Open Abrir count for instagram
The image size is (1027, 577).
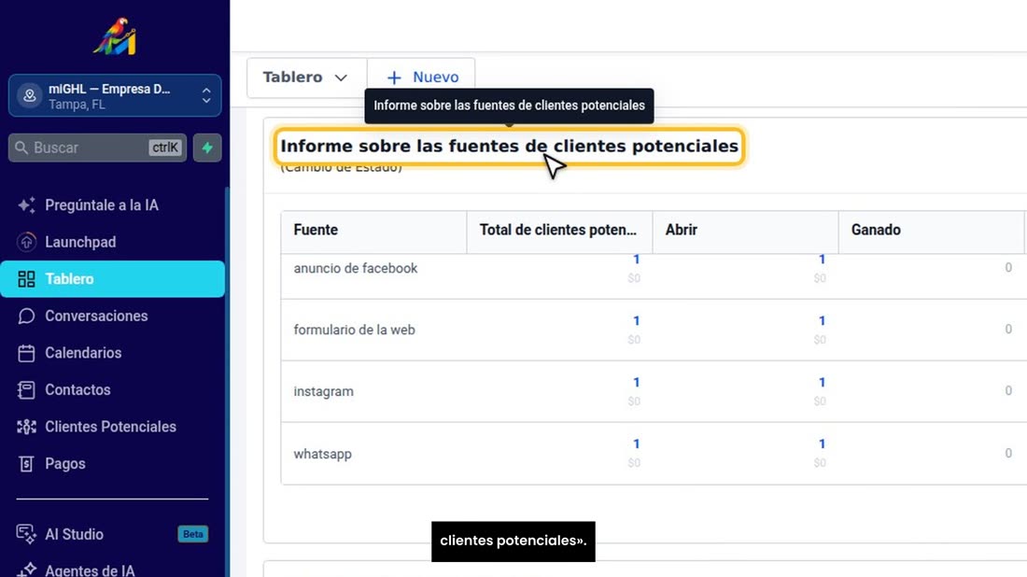[822, 383]
